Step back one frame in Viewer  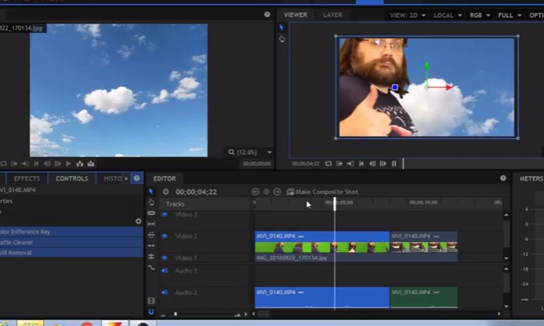[372, 164]
